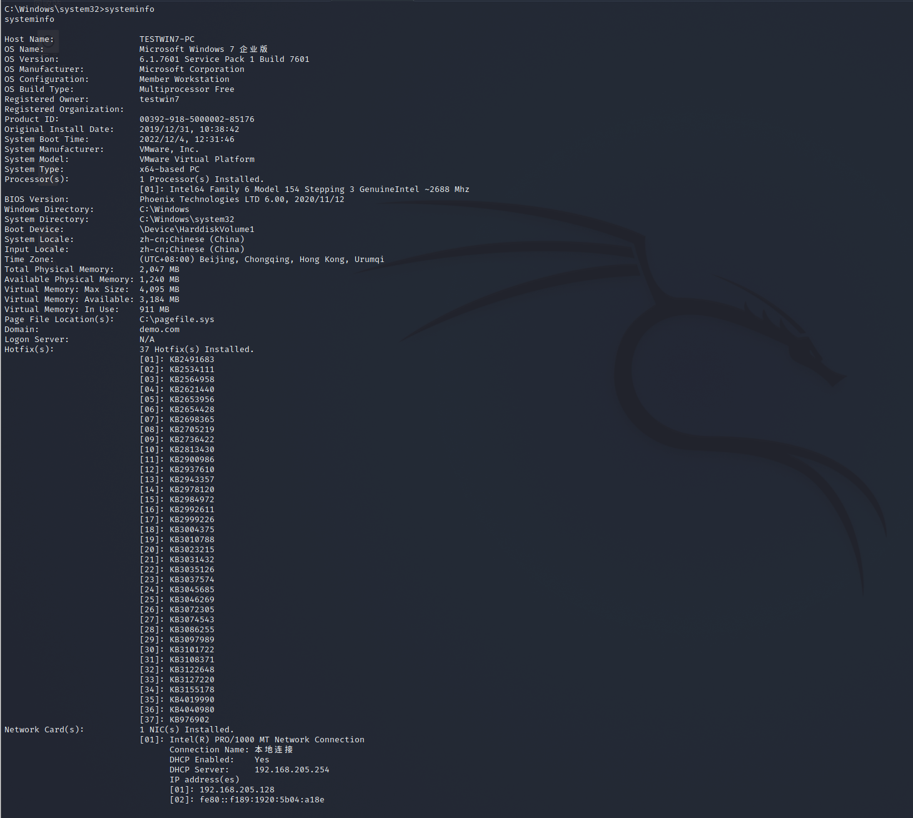This screenshot has width=913, height=818.
Task: Click the 'Processor(s):' label
Action: 37,179
